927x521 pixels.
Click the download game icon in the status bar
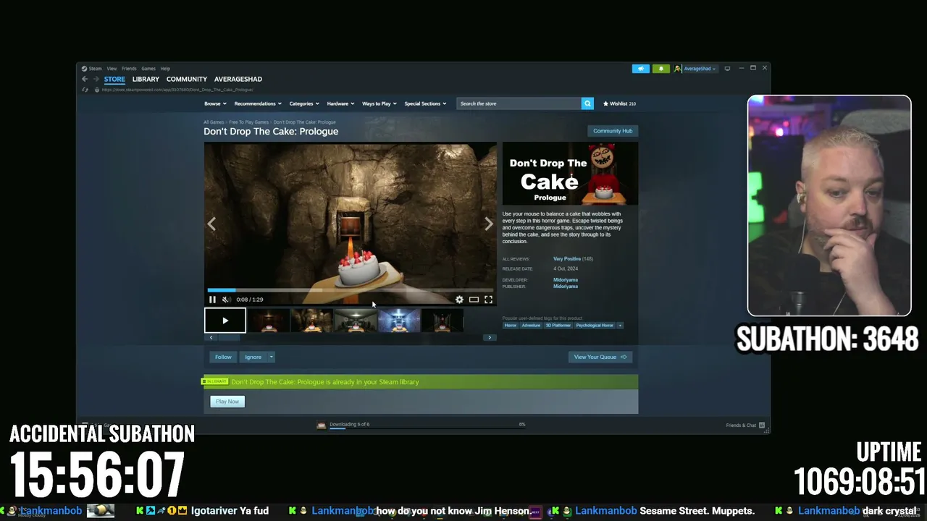(322, 425)
